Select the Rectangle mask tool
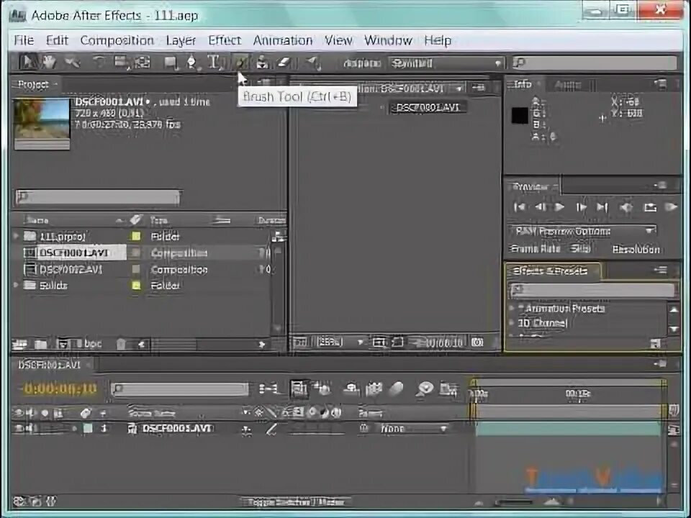The height and width of the screenshot is (518, 691). tap(170, 63)
